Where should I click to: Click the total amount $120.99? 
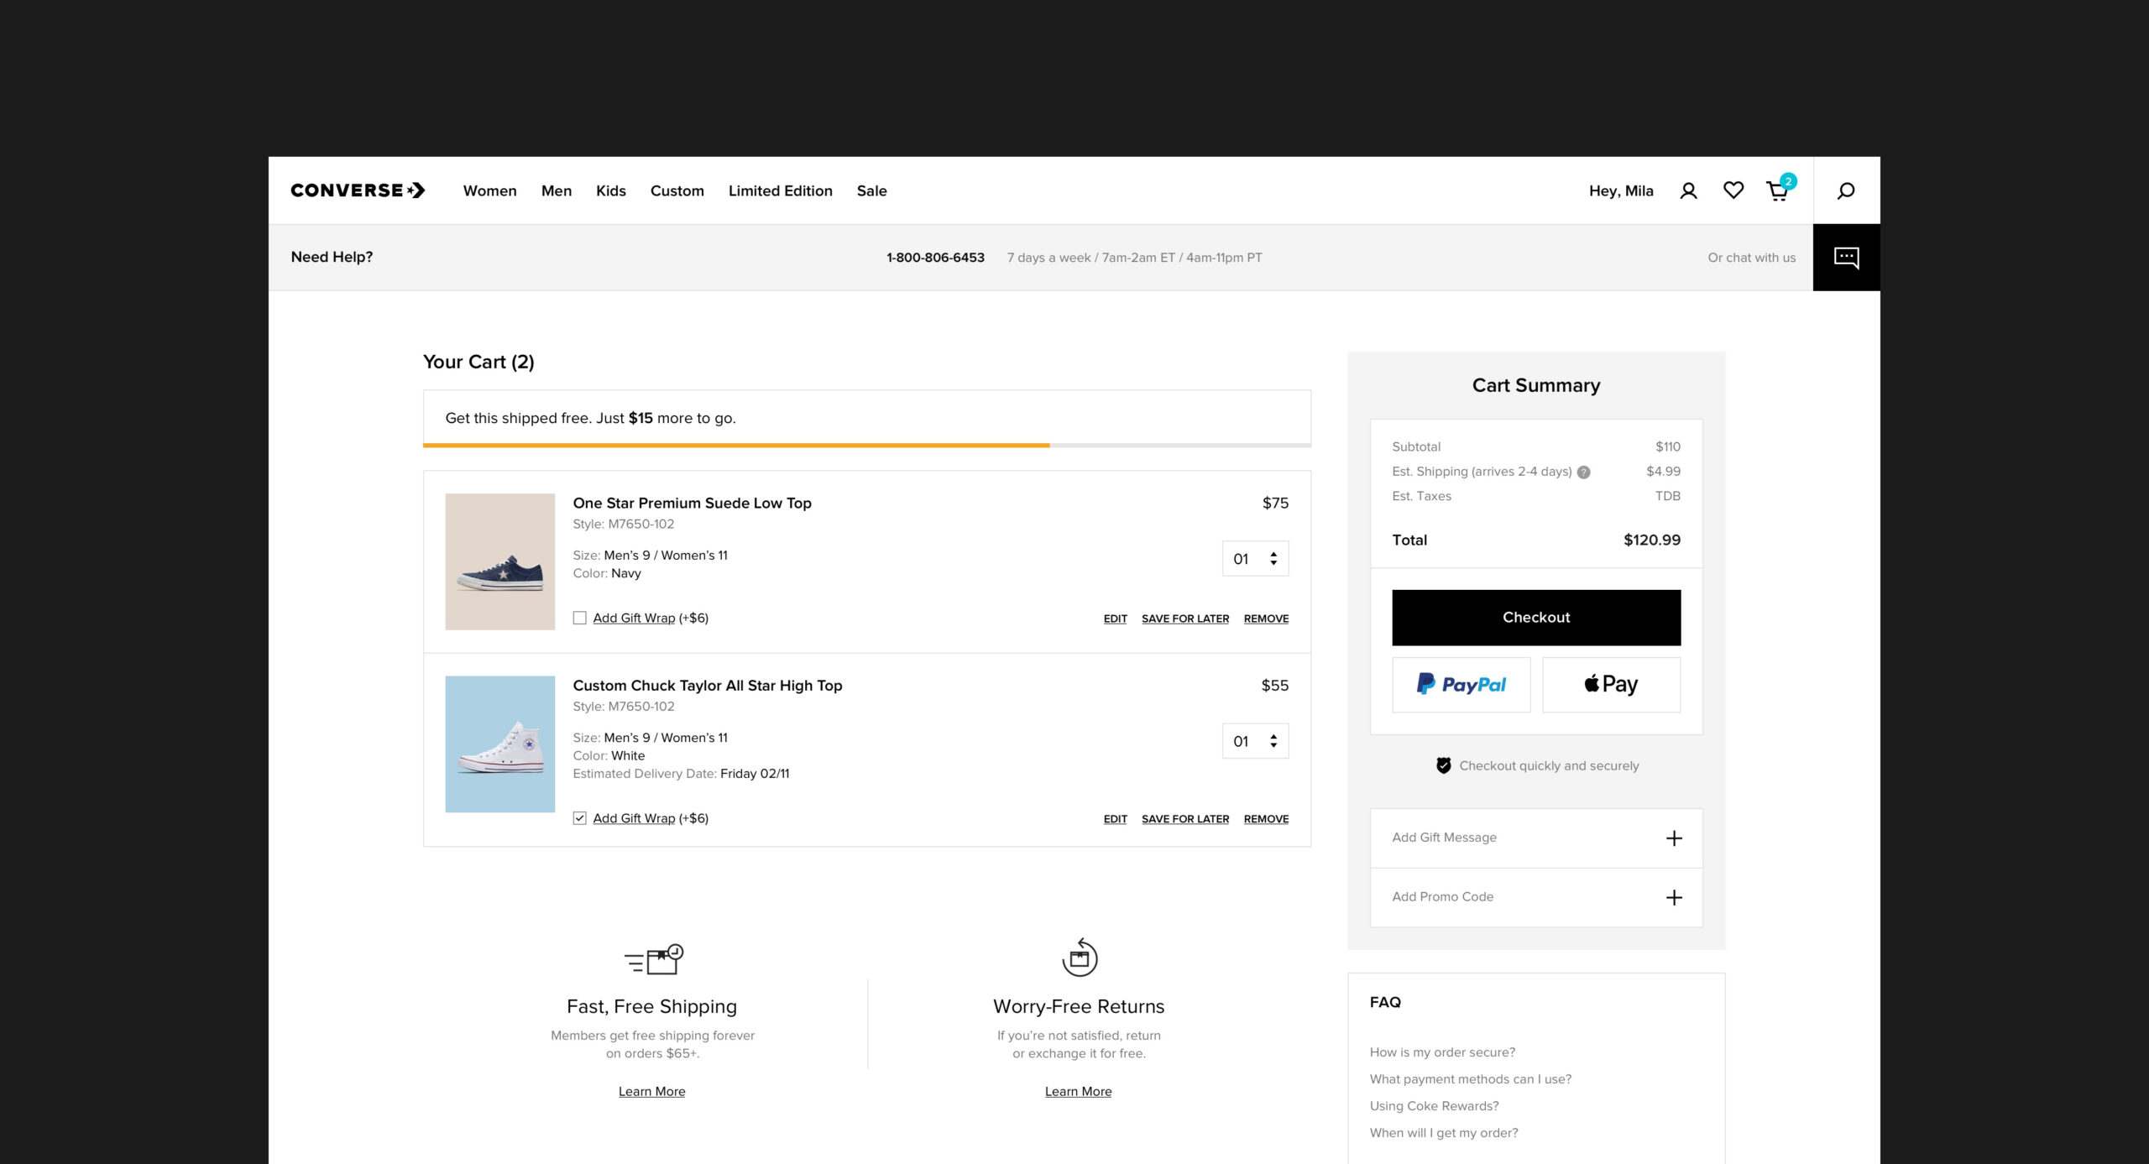1652,540
